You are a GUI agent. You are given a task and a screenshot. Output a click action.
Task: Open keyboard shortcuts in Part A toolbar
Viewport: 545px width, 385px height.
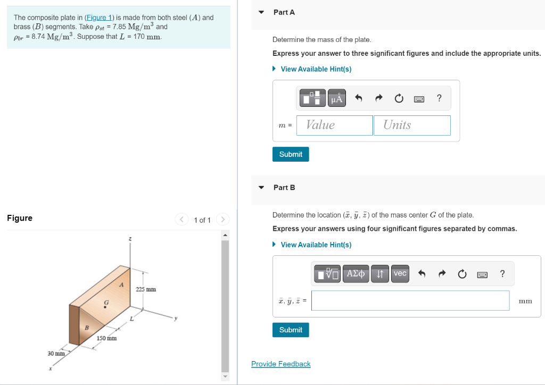[x=419, y=98]
